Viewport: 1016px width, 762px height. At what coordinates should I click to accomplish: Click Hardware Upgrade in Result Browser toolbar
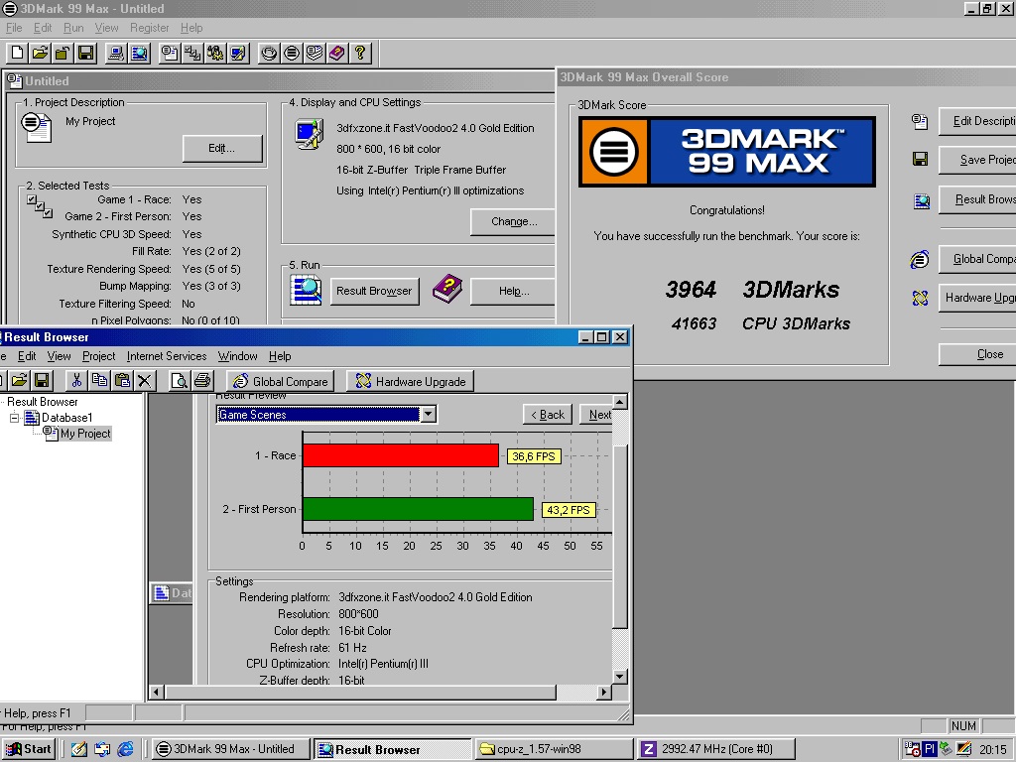[411, 381]
